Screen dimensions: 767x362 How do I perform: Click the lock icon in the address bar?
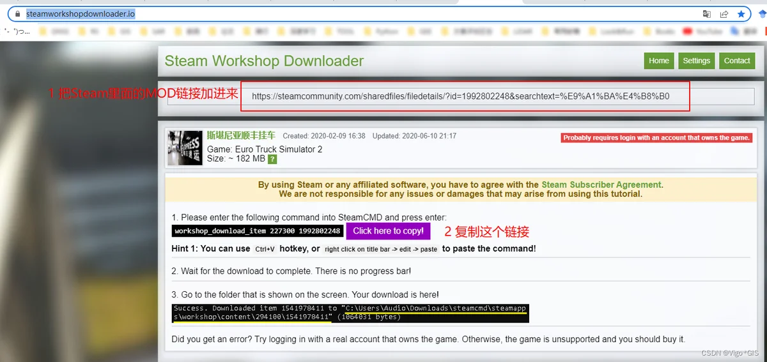pos(17,13)
